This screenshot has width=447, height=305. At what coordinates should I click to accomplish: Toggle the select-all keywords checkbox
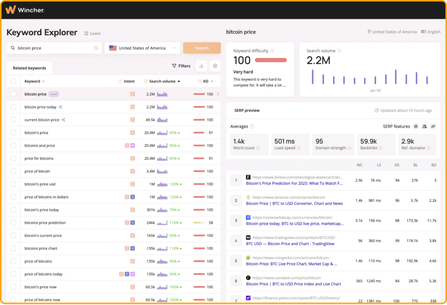[14, 81]
